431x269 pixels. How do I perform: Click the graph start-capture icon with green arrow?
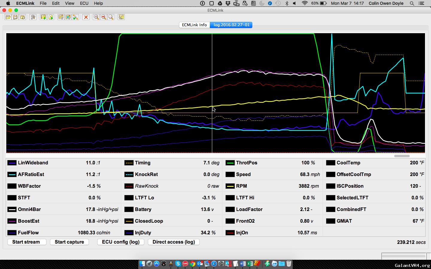coord(43,17)
